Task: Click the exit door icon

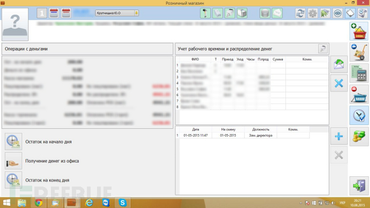Action: 359,185
